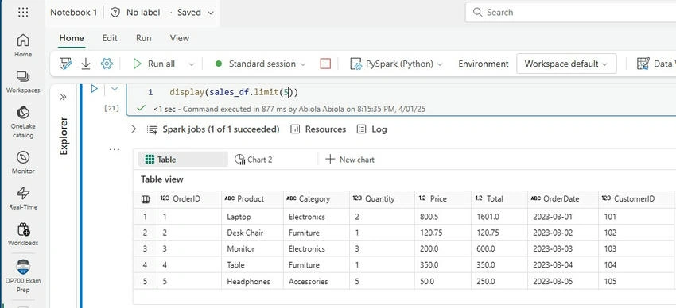This screenshot has height=308, width=676.
Task: Click the No label text
Action: (143, 13)
